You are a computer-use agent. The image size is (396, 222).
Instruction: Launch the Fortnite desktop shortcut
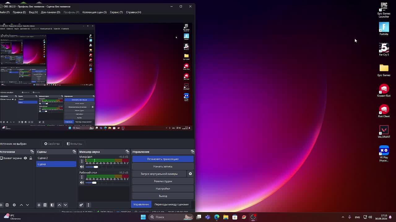click(x=384, y=29)
